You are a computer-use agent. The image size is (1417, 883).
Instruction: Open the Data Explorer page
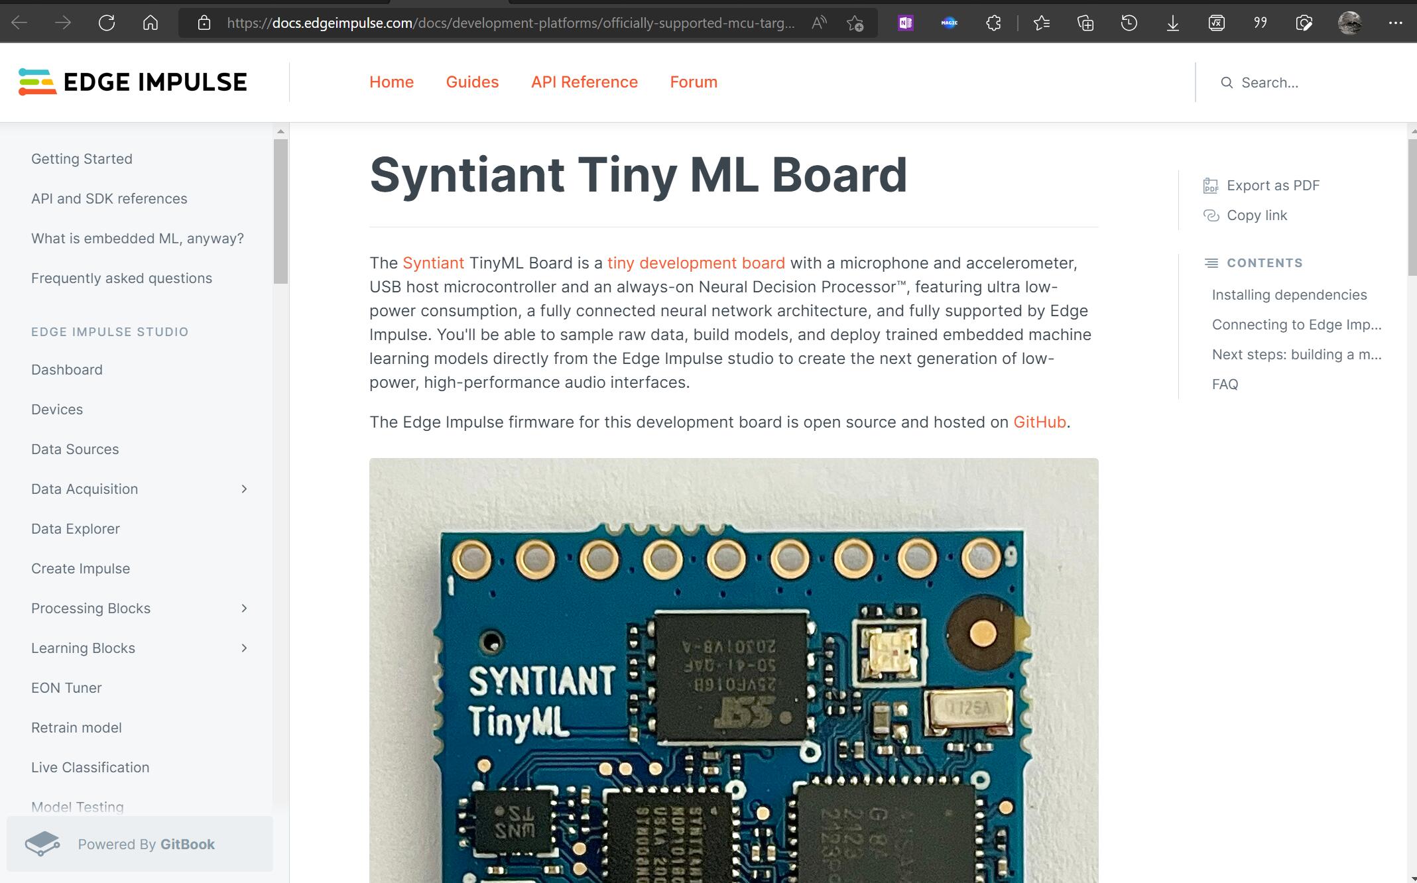point(76,529)
